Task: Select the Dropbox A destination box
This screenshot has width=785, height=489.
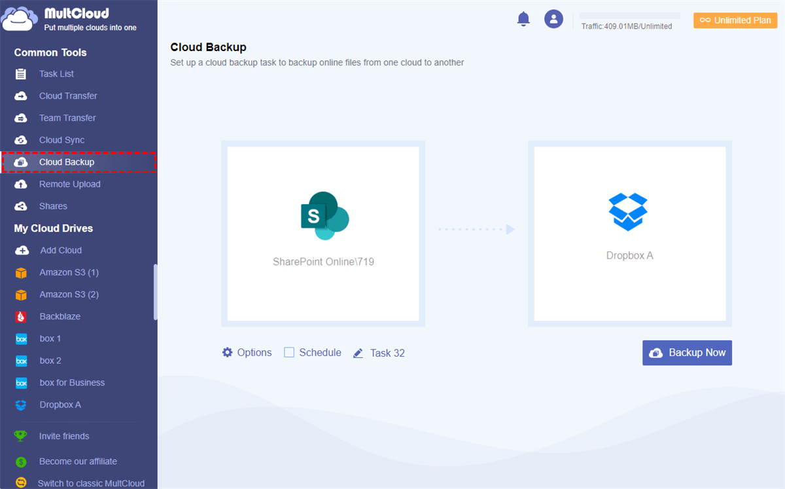Action: pos(630,234)
